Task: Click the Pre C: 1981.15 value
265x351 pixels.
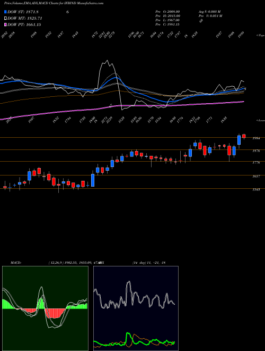Action: click(x=167, y=24)
